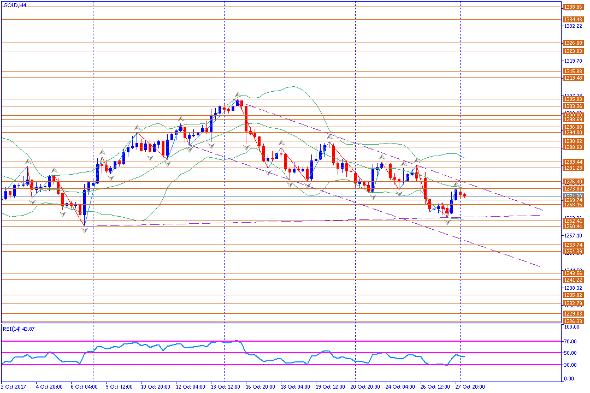The height and width of the screenshot is (393, 590).
Task: Select the 1338.86 price level label
Action: 573,7
